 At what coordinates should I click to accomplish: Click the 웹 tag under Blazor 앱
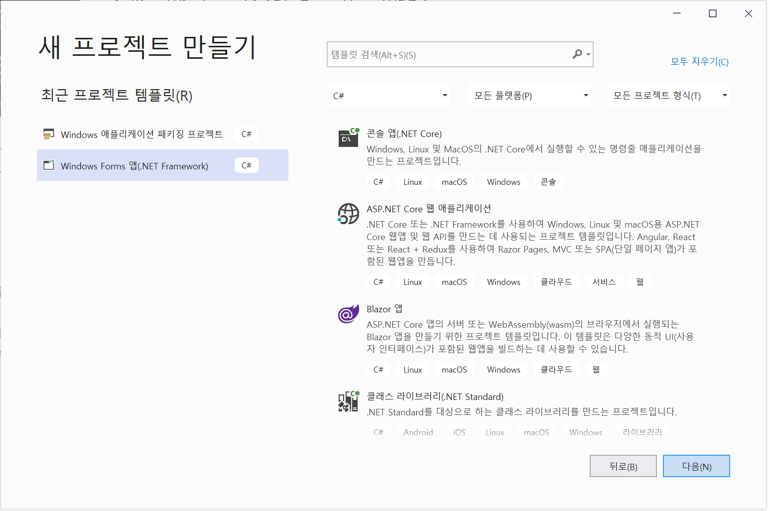pos(596,370)
